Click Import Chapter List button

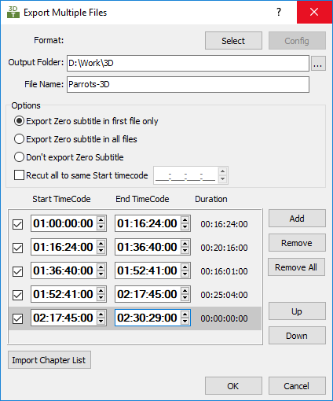click(49, 360)
